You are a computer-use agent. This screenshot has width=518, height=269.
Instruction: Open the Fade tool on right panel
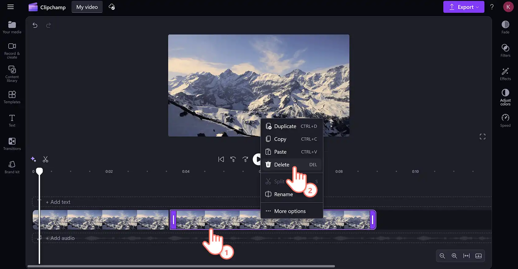coord(505,27)
